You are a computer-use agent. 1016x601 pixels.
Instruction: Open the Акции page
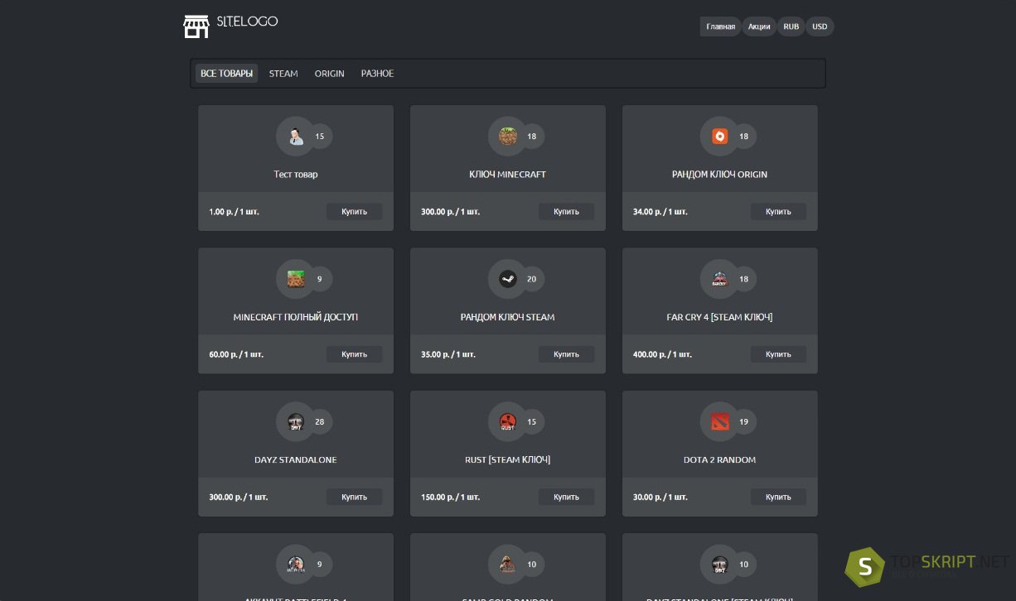click(x=759, y=26)
